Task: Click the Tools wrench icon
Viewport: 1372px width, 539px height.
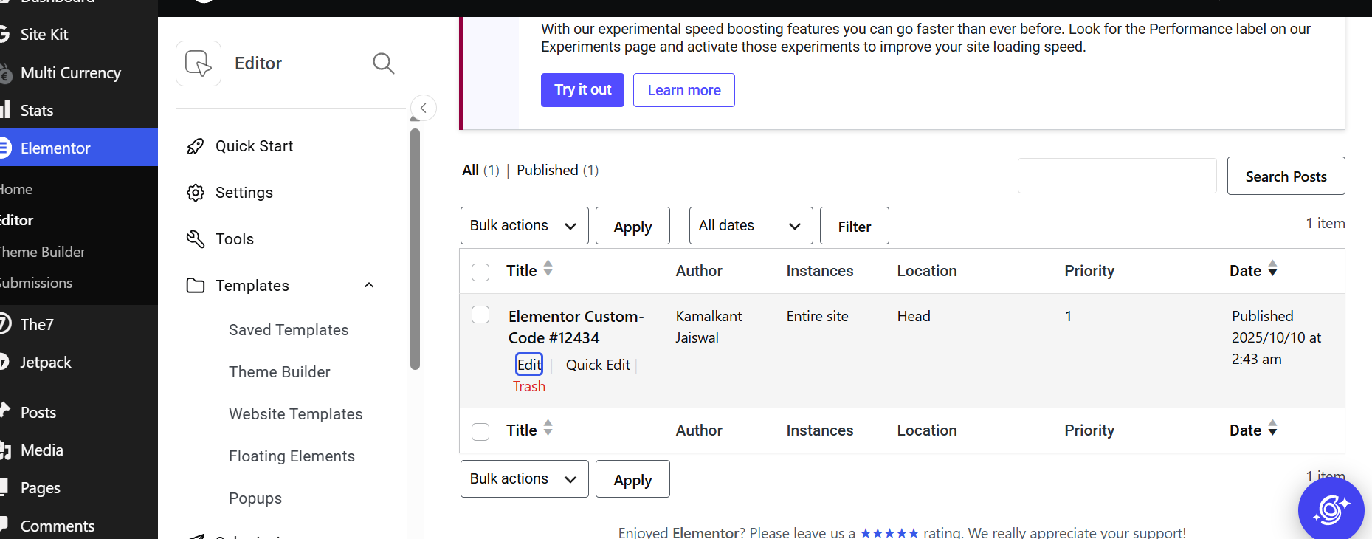Action: [196, 239]
